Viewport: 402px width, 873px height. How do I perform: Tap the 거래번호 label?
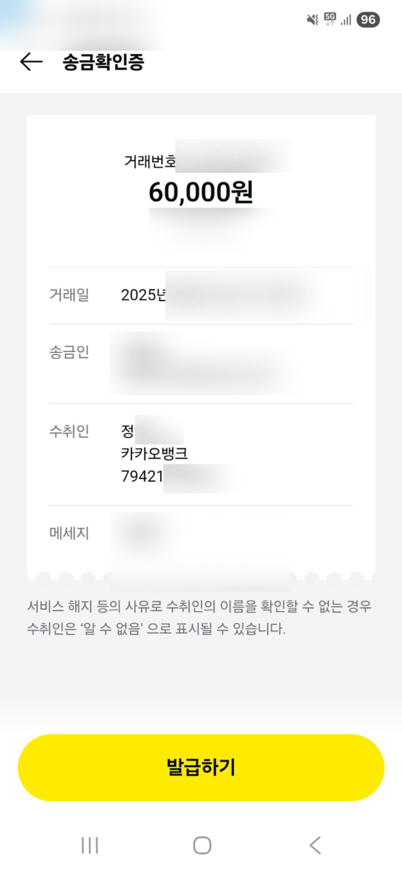pos(150,161)
